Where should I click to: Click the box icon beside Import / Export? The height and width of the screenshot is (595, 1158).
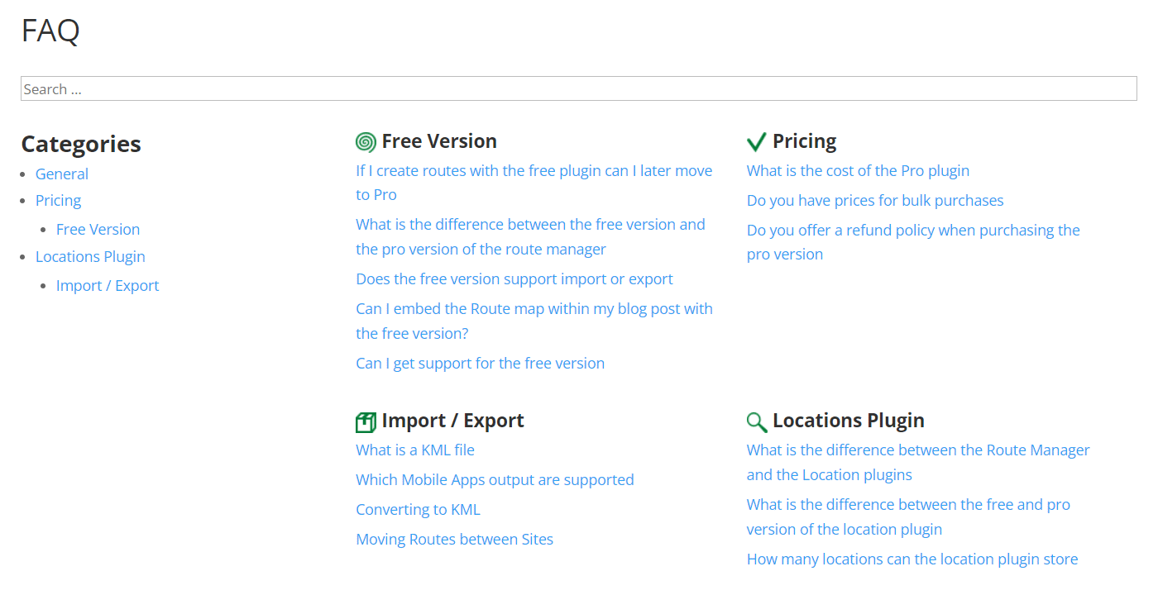[366, 422]
